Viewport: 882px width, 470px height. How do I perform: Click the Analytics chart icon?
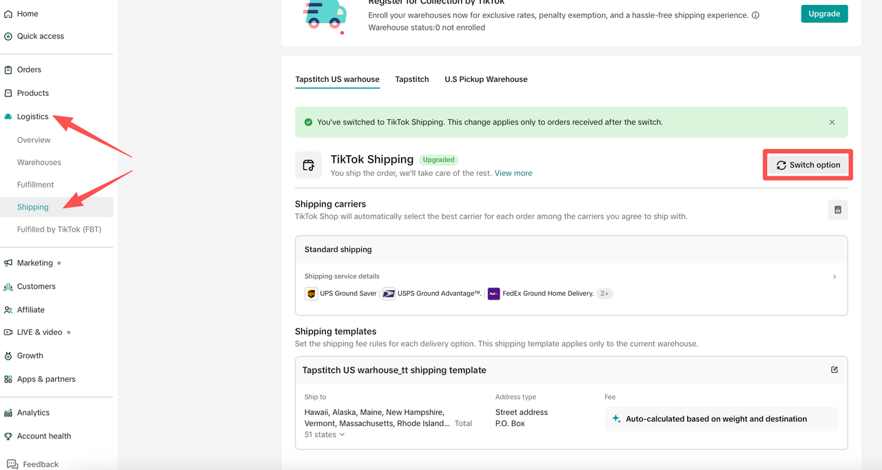(8, 413)
